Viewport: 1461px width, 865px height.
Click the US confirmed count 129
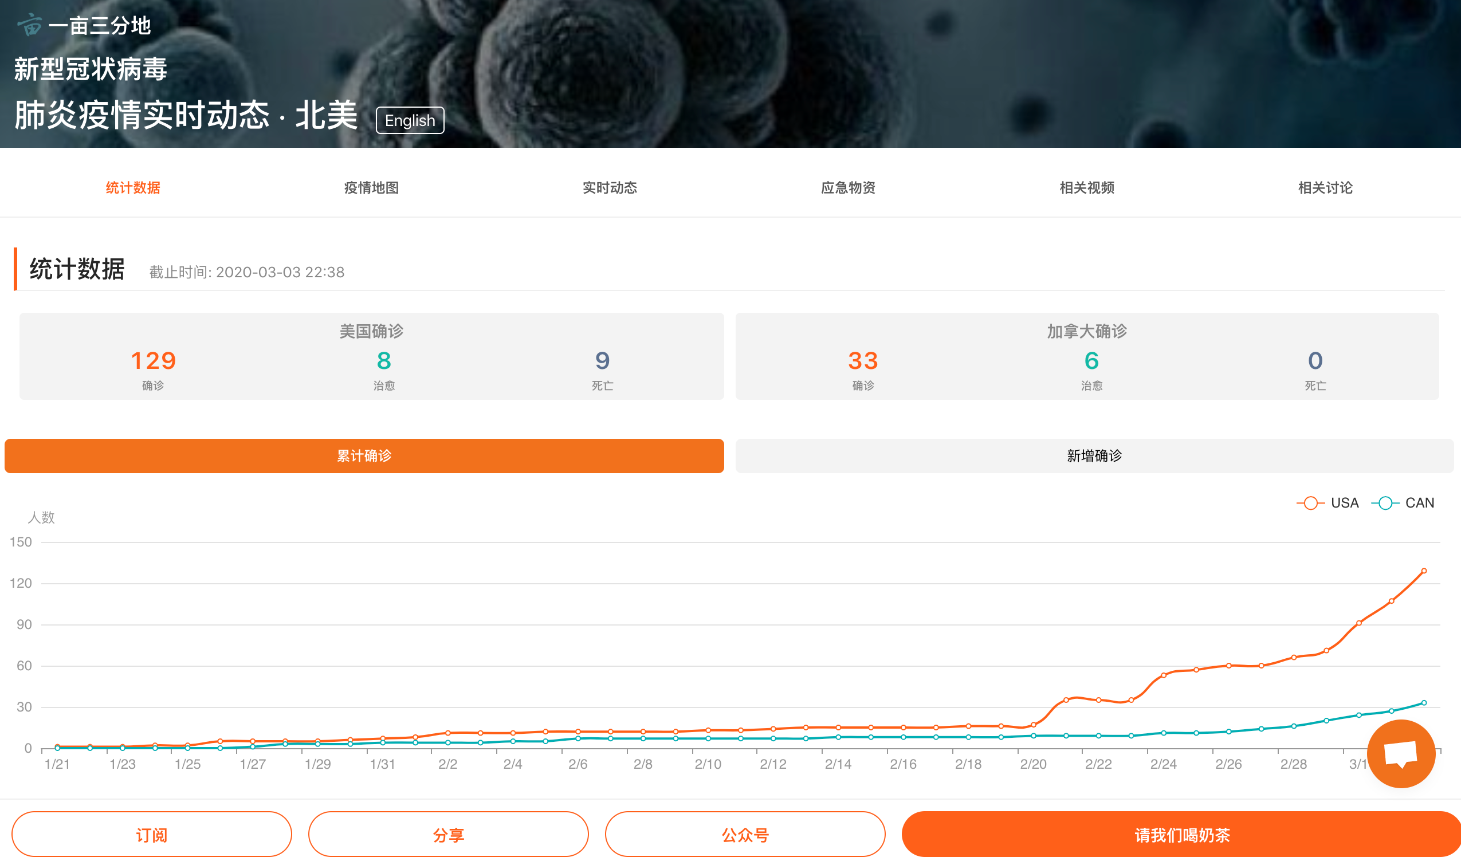point(154,361)
